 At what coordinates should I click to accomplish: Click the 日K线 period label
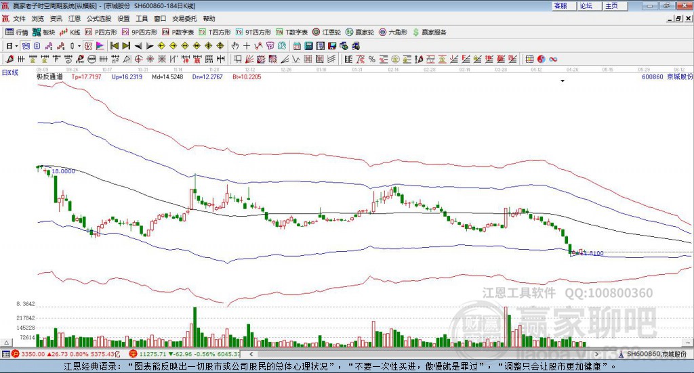(9, 72)
